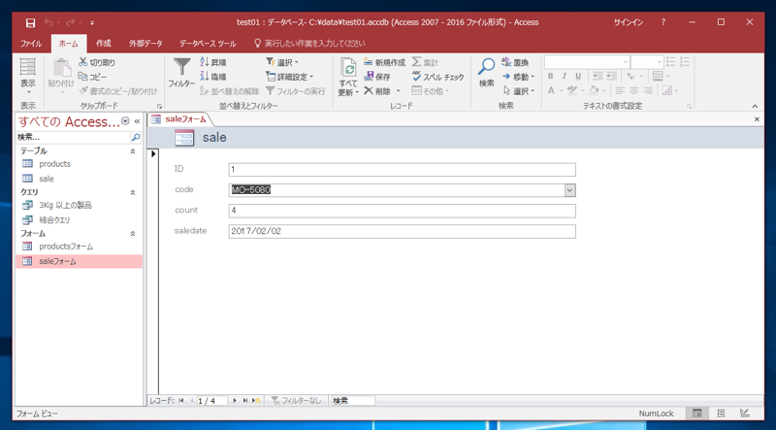Collapse the クエリ group
The image size is (776, 430).
click(x=132, y=192)
